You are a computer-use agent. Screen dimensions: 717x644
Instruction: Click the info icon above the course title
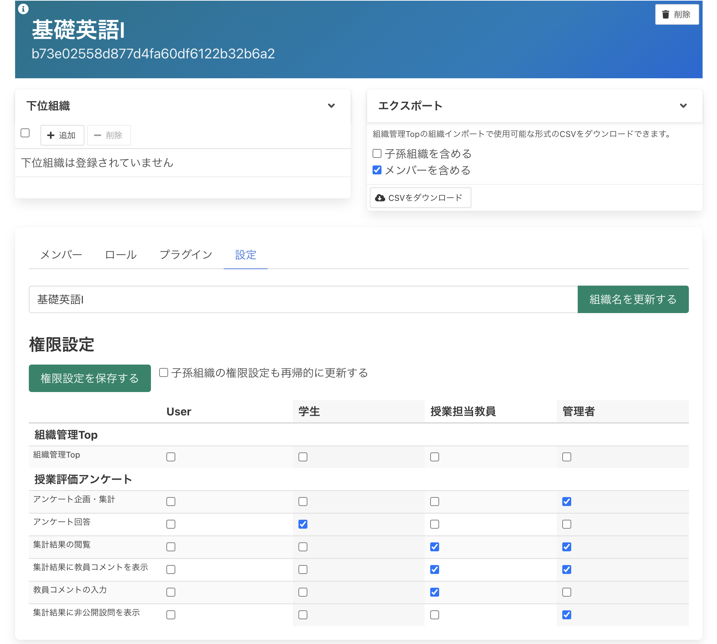pyautogui.click(x=23, y=9)
